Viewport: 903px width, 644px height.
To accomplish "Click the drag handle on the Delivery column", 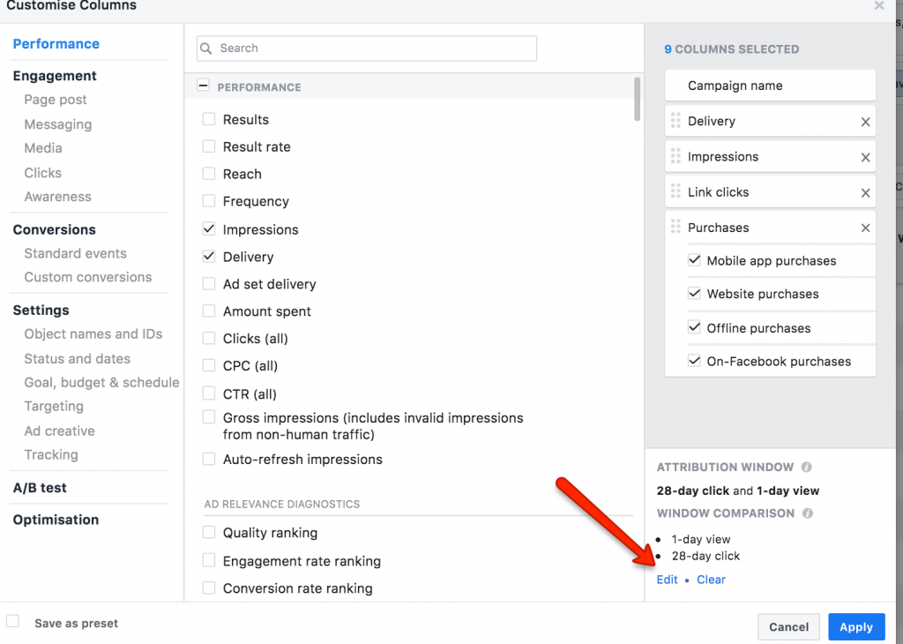I will [675, 121].
